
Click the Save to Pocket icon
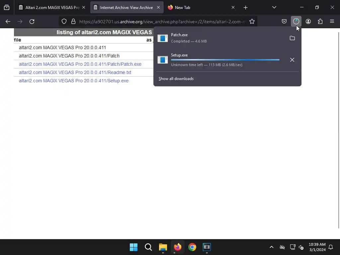(284, 22)
